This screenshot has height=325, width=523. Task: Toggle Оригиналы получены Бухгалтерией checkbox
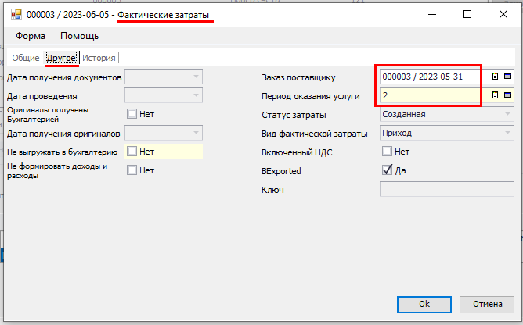click(x=132, y=114)
